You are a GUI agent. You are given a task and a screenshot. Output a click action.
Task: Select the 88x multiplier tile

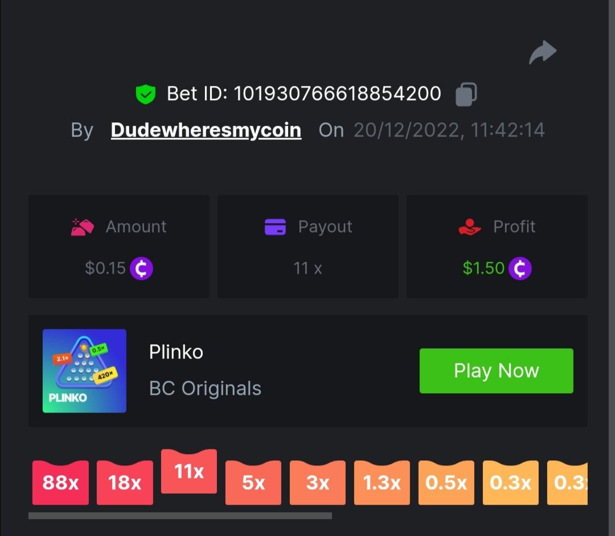pos(60,483)
